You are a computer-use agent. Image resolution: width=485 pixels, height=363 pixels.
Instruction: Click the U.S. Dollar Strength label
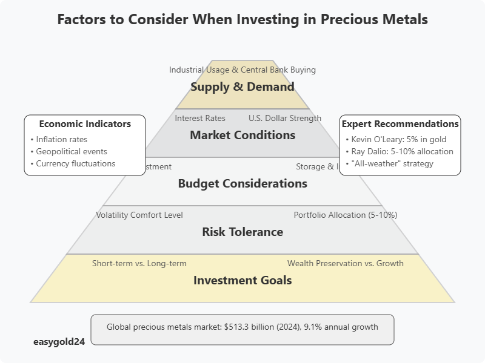click(285, 118)
